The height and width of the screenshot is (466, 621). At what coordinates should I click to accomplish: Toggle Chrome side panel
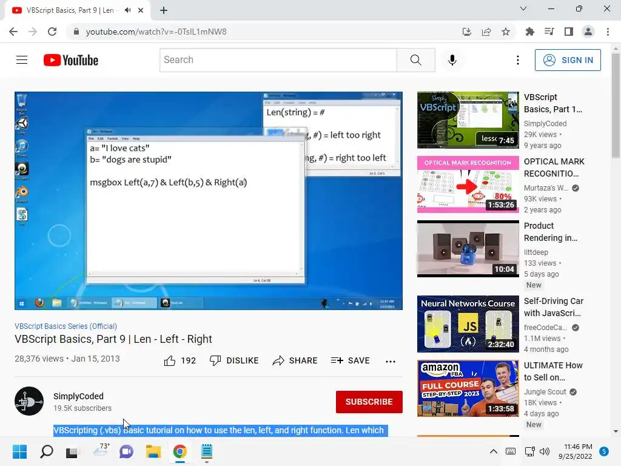569,32
